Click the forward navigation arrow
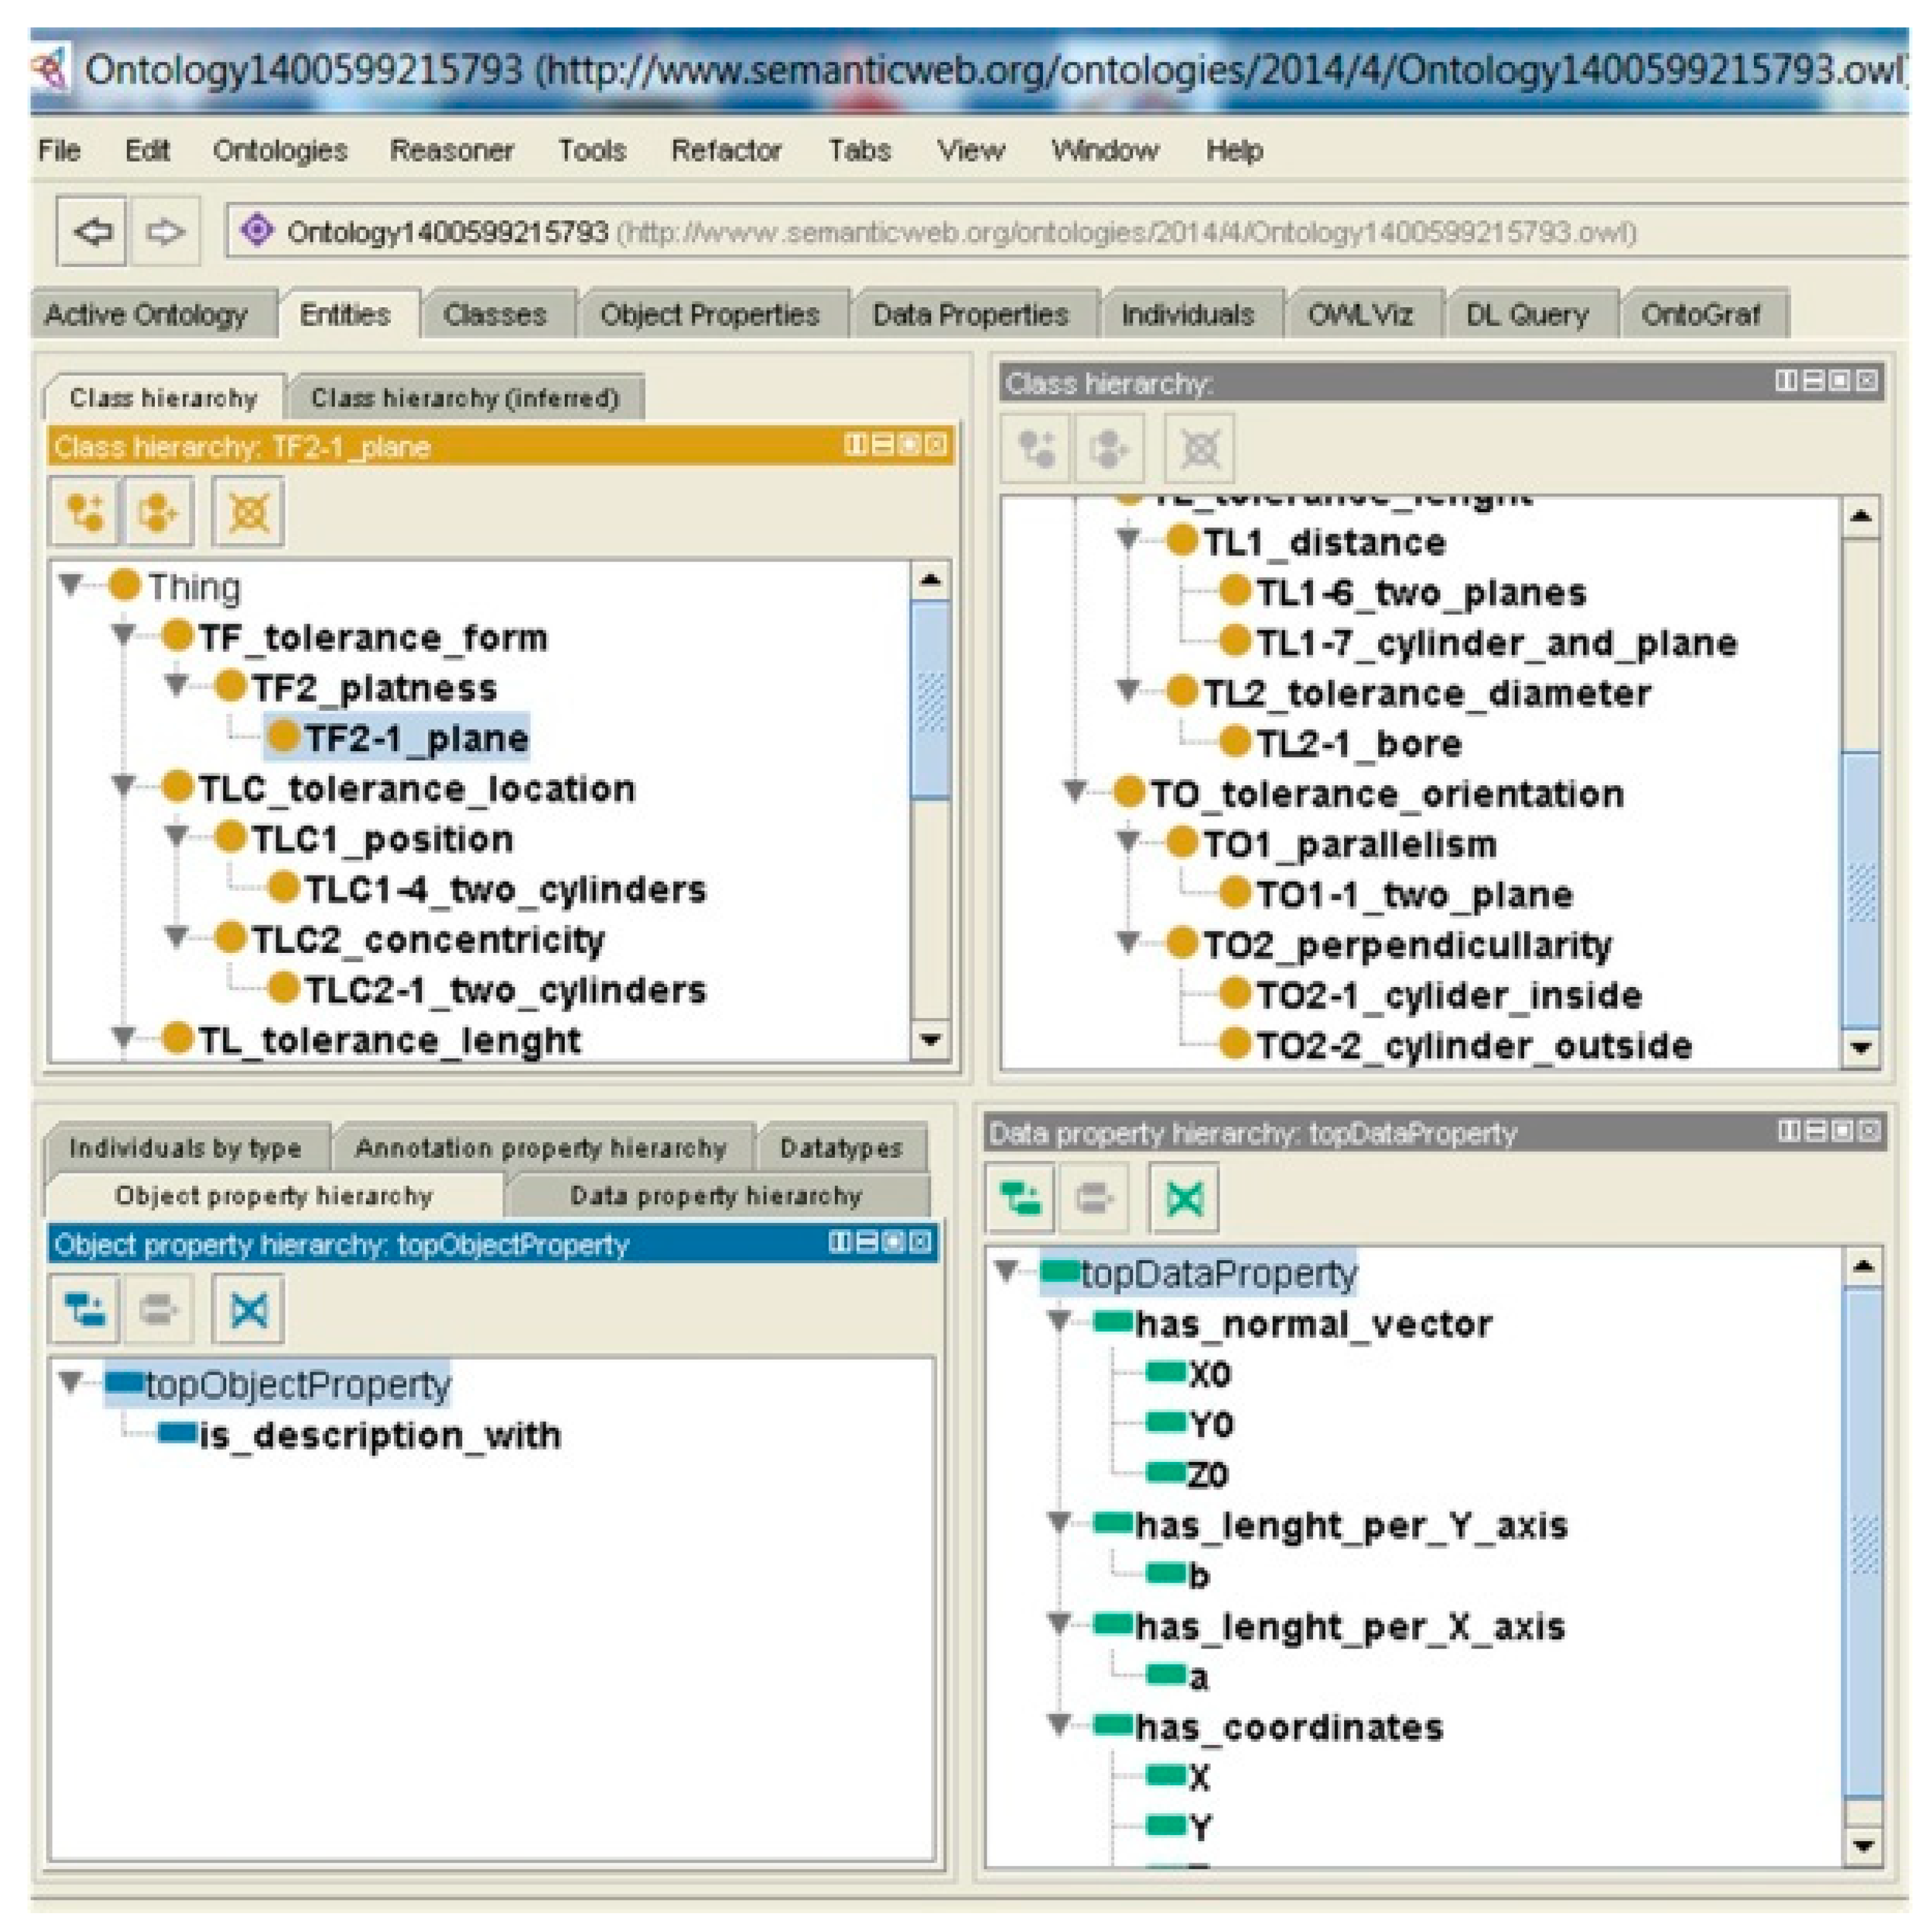Image resolution: width=1932 pixels, height=1929 pixels. (165, 232)
